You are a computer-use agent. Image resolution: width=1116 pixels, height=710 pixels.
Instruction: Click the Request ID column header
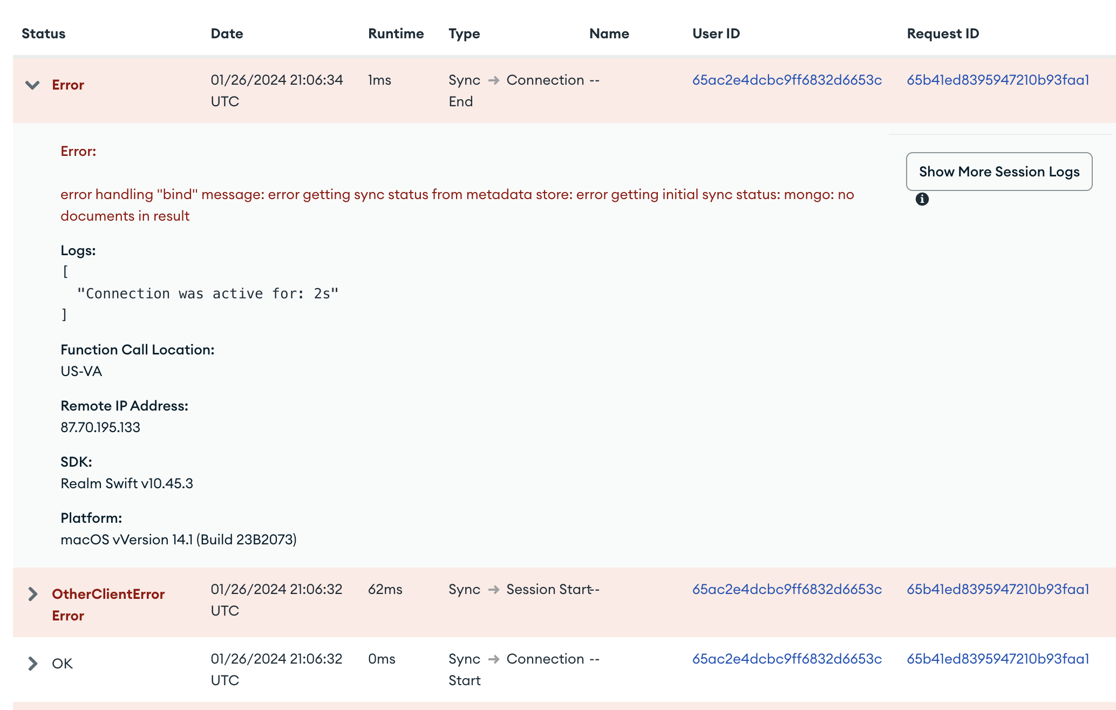(x=943, y=33)
